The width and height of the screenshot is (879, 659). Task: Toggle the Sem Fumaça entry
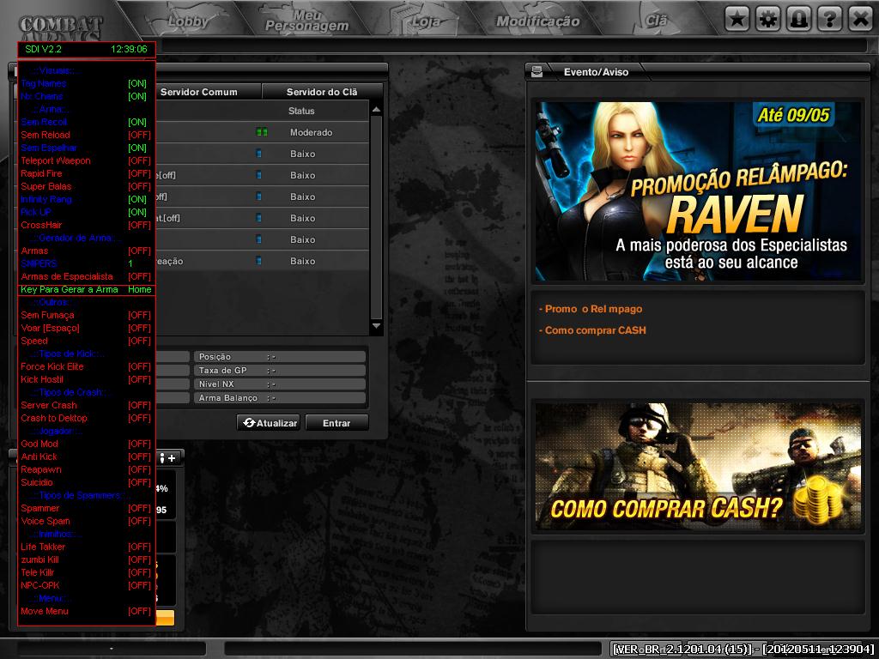85,316
